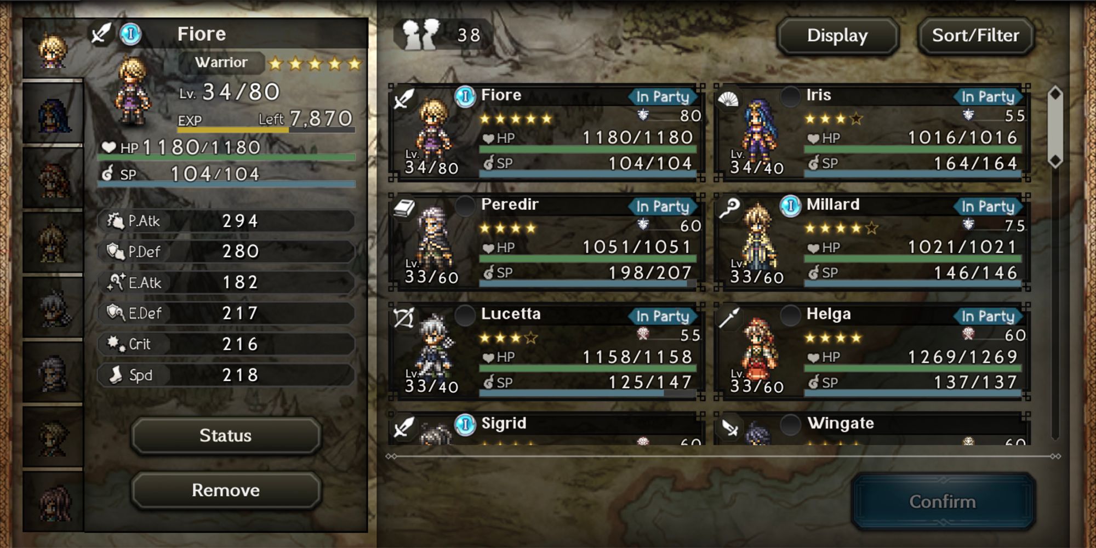Click the scrollbar down arrow diamond

(x=1055, y=161)
